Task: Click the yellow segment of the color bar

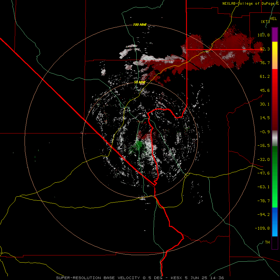Action: point(275,55)
